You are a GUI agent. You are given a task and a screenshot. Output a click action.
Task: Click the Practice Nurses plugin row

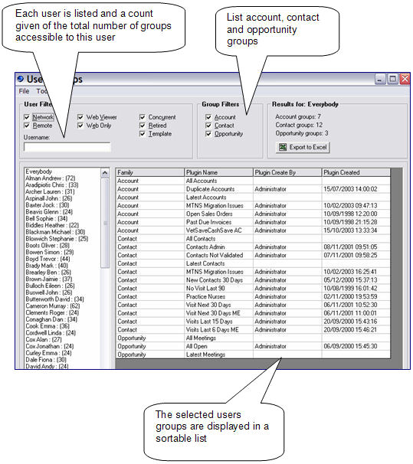click(x=253, y=297)
